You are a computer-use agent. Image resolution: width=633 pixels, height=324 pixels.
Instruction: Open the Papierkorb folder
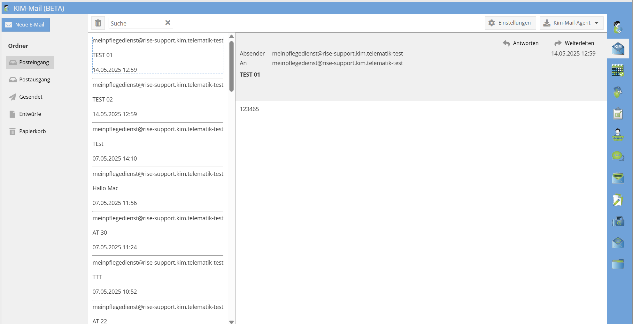click(x=32, y=131)
